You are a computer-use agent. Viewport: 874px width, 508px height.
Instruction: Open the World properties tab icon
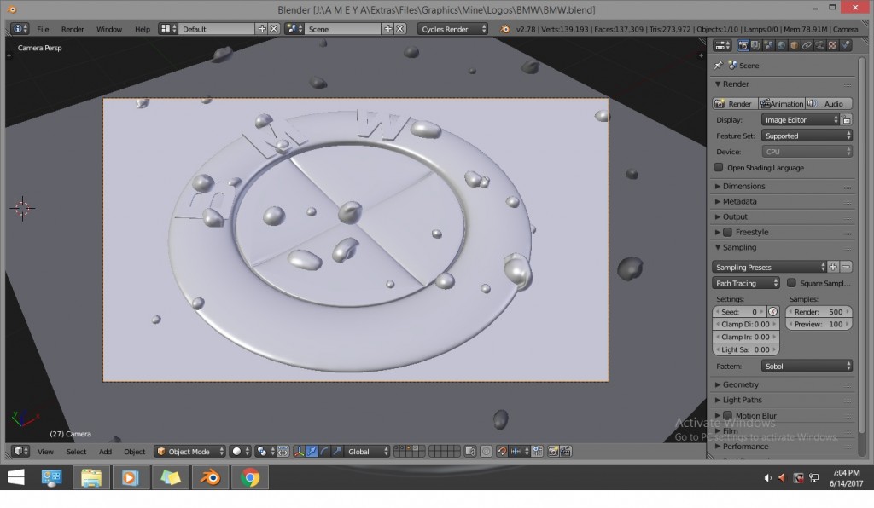pyautogui.click(x=780, y=45)
